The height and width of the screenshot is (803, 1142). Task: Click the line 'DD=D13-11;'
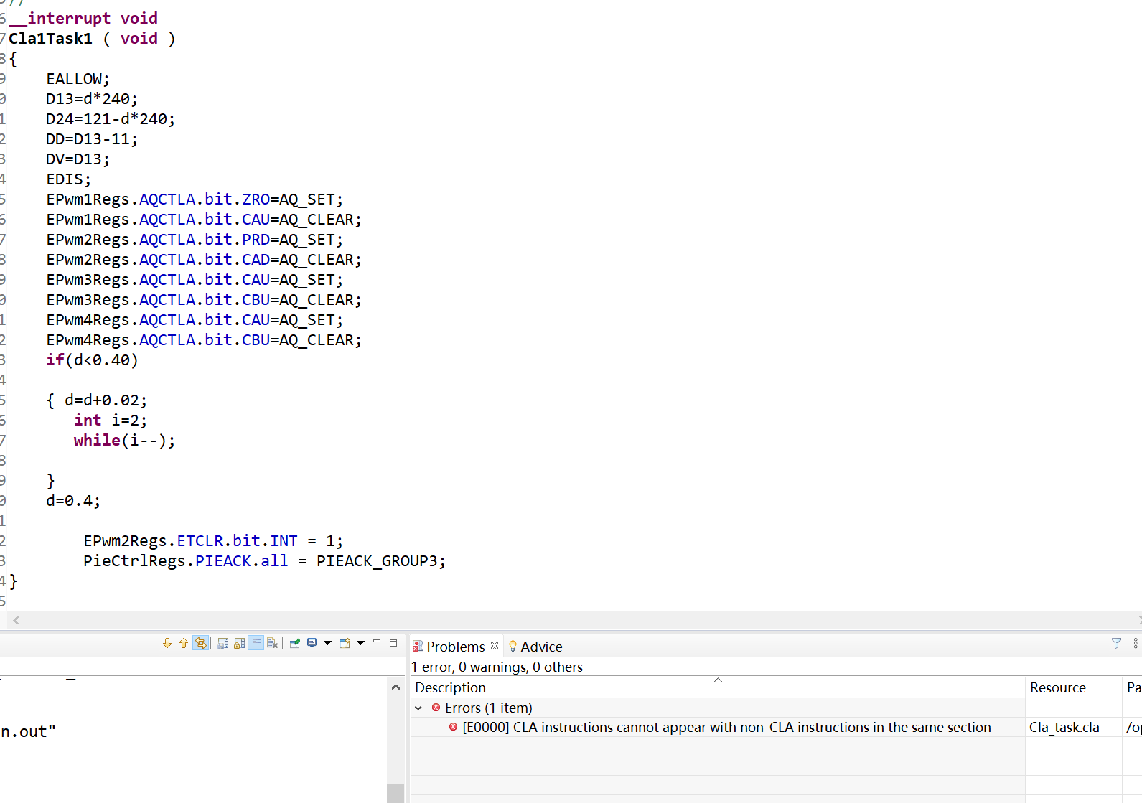point(92,139)
